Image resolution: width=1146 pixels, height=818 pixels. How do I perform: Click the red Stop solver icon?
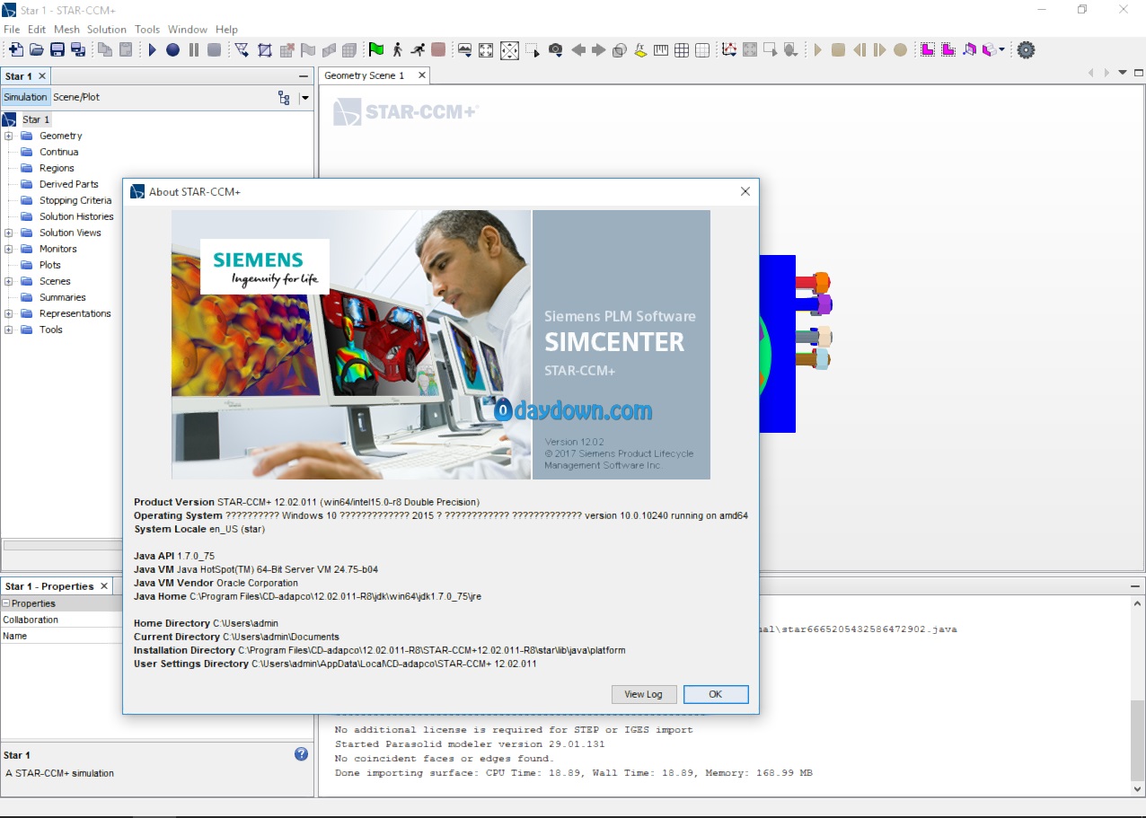tap(438, 50)
